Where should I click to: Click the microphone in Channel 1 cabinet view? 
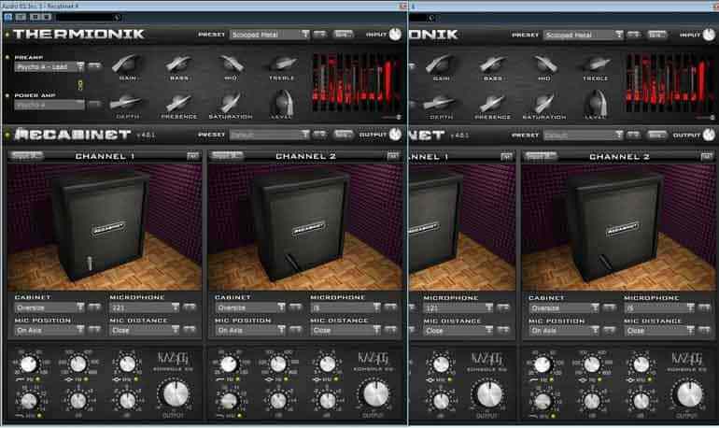point(90,264)
